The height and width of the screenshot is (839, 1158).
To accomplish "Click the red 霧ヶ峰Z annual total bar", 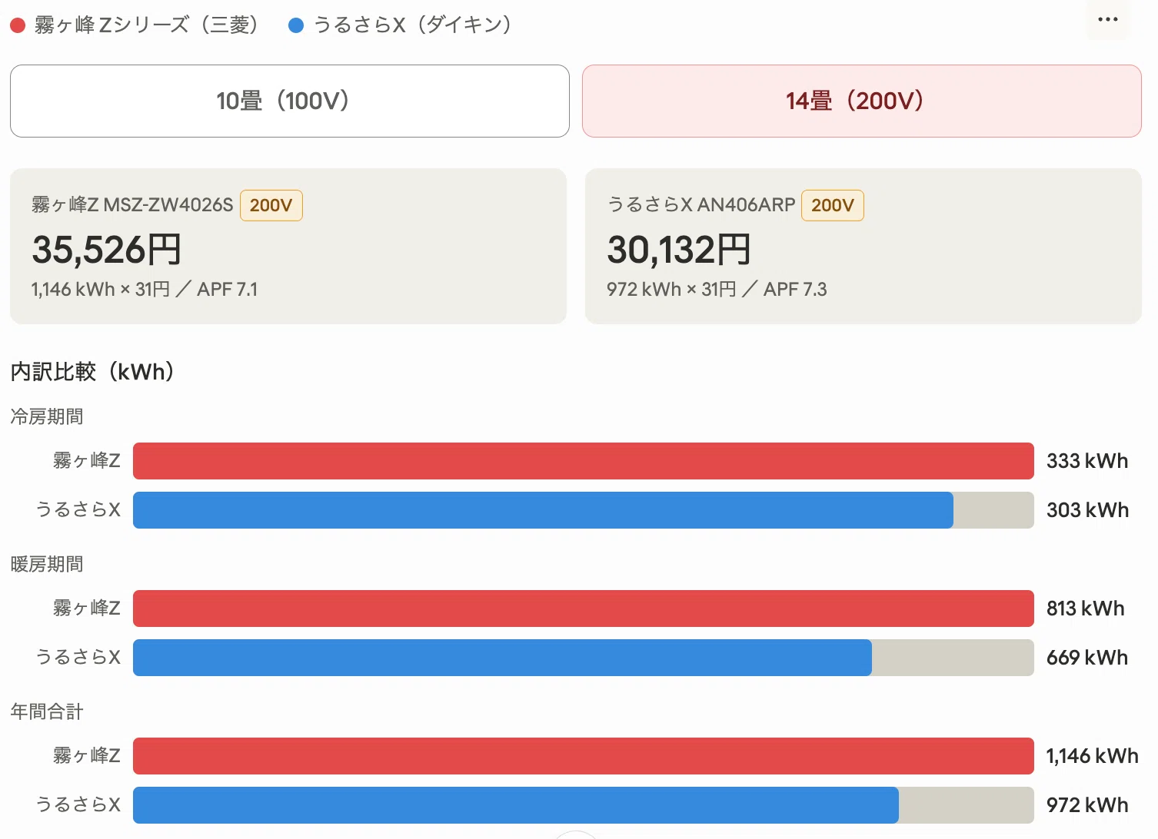I will [x=584, y=756].
